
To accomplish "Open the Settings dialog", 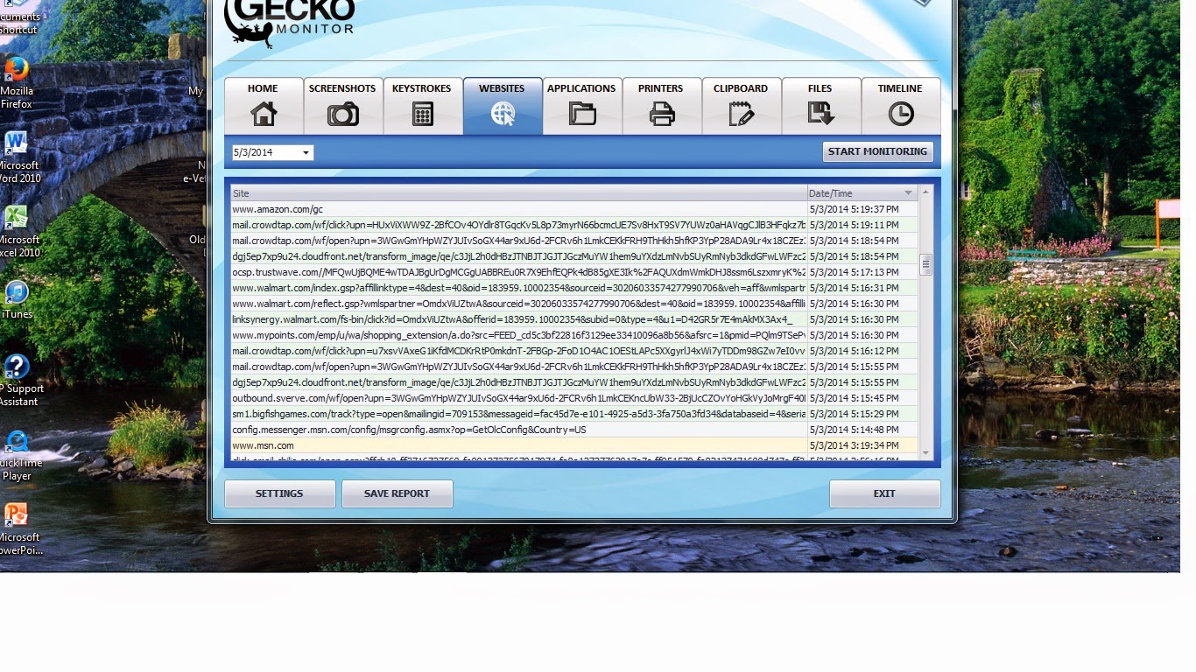I will click(x=279, y=493).
